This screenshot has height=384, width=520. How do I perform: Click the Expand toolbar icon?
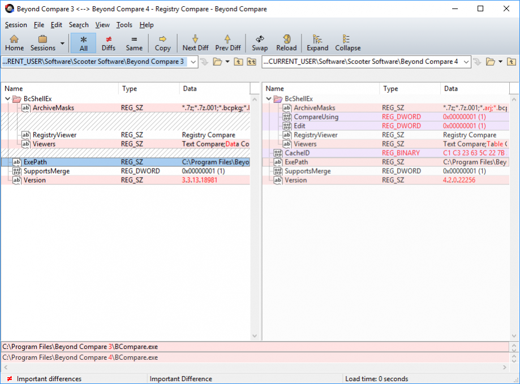(317, 43)
